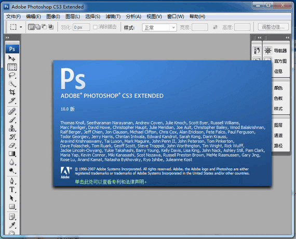Click the 羽化 feather input field
This screenshot has height=239, width=296.
(x=81, y=27)
